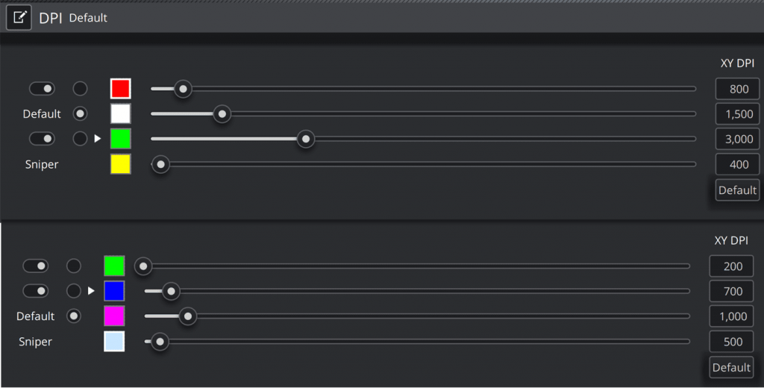
Task: Toggle the 800 DPI stage switch
Action: click(x=42, y=89)
